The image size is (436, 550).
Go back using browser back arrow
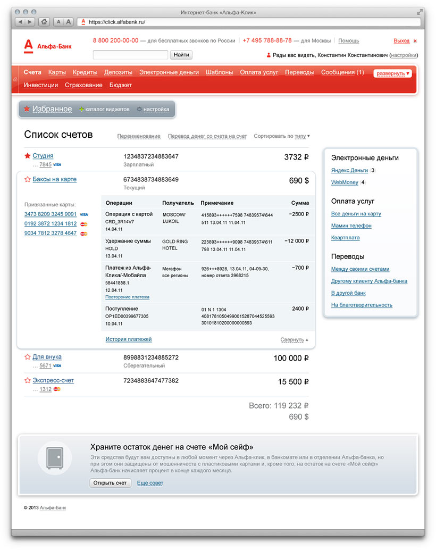(20, 22)
